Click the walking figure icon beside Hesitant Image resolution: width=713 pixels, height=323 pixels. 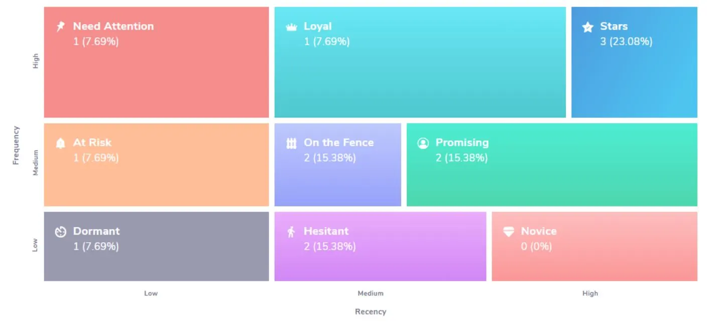pyautogui.click(x=291, y=232)
